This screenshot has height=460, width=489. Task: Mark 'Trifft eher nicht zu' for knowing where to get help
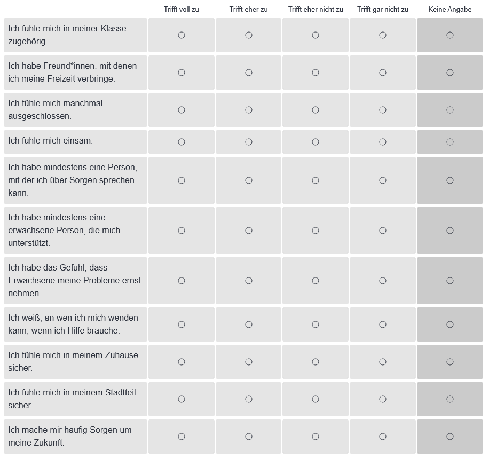tap(316, 324)
